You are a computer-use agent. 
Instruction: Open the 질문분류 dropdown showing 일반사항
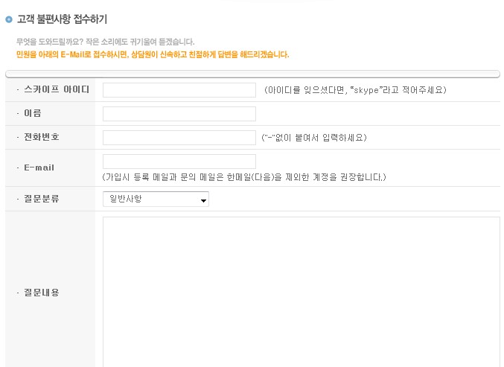[x=156, y=199]
